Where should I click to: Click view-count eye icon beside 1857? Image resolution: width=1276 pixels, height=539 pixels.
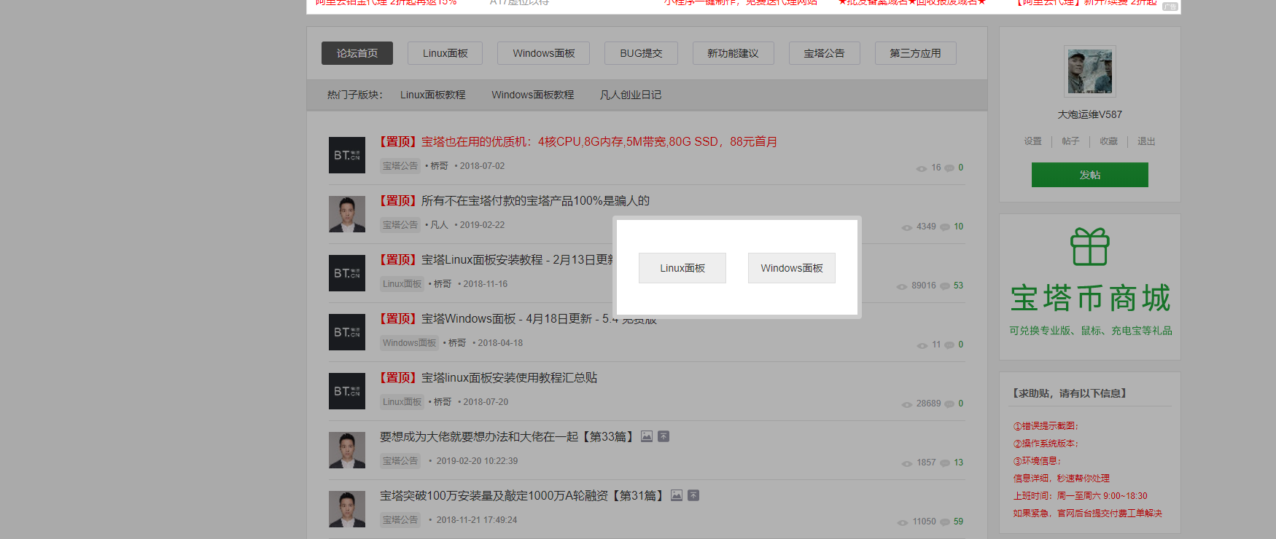(907, 463)
